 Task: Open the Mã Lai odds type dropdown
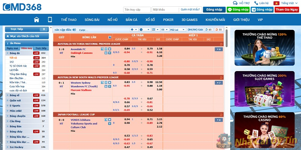tap(178, 30)
